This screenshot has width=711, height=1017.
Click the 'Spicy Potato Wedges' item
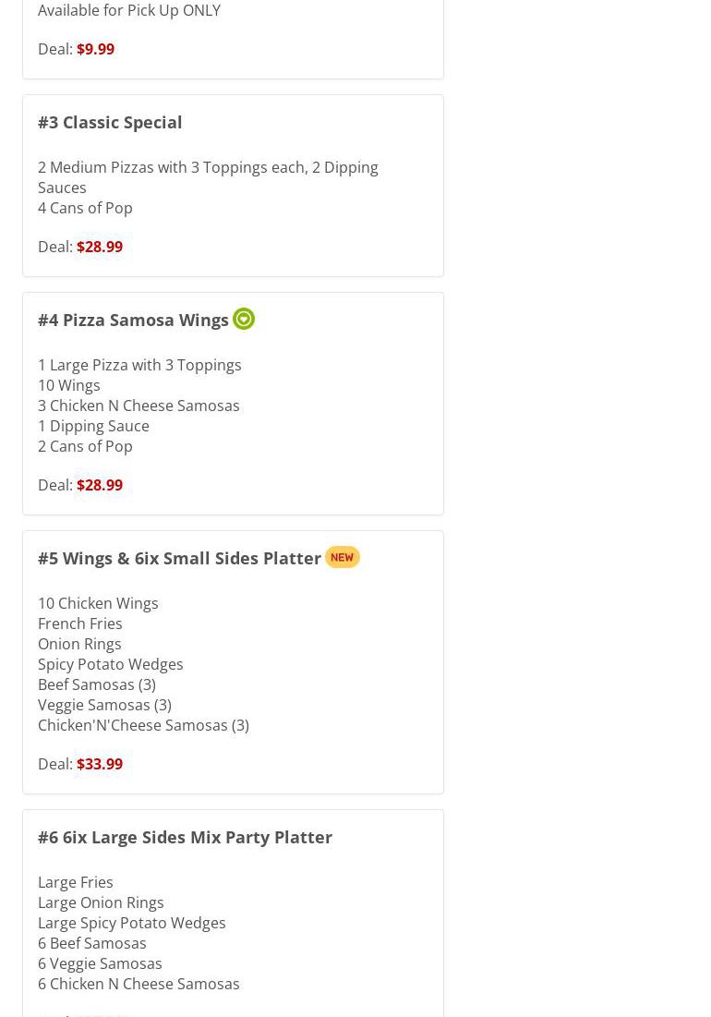coord(110,664)
